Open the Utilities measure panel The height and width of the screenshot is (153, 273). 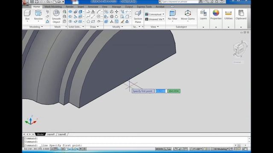tap(228, 15)
